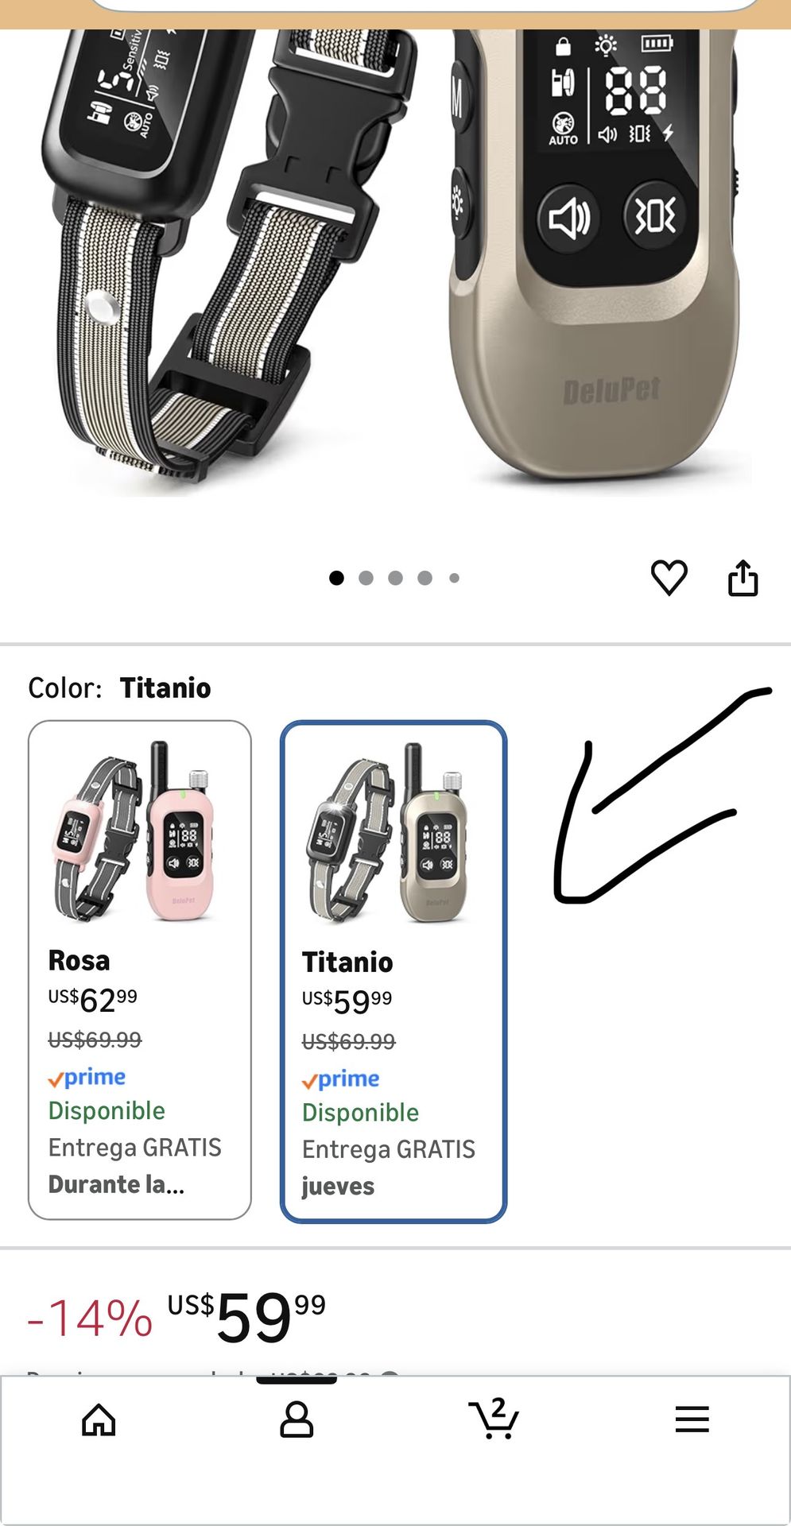Add product to wish list heart

(x=669, y=578)
